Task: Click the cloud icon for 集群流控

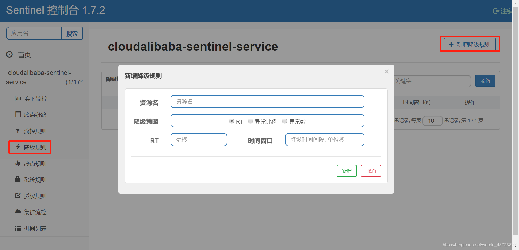Action: coord(18,212)
